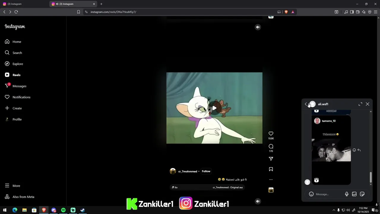Go forward in browser history
380x214 pixels.
(x=10, y=12)
